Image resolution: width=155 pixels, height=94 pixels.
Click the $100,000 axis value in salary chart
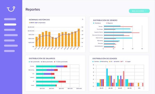tap(79, 89)
